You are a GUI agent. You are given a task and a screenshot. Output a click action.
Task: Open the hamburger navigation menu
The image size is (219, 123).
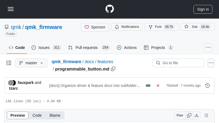11,9
